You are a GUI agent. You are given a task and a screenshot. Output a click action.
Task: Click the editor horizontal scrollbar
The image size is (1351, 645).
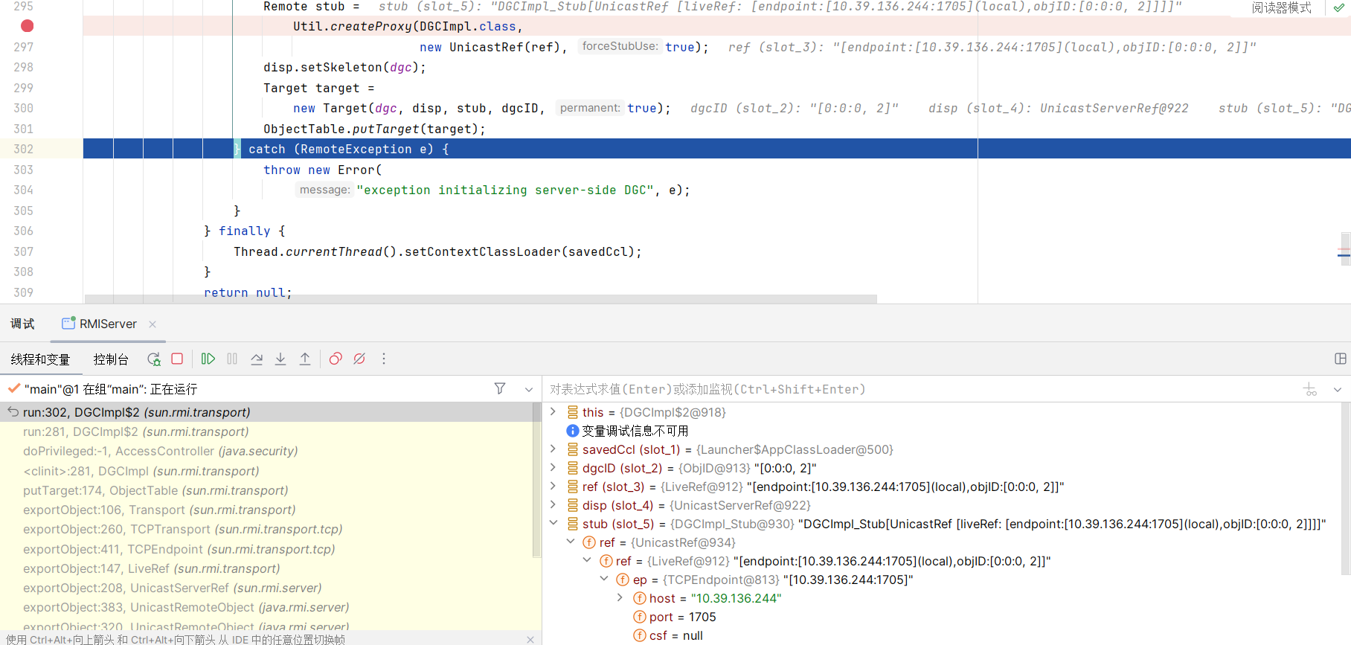tap(481, 299)
